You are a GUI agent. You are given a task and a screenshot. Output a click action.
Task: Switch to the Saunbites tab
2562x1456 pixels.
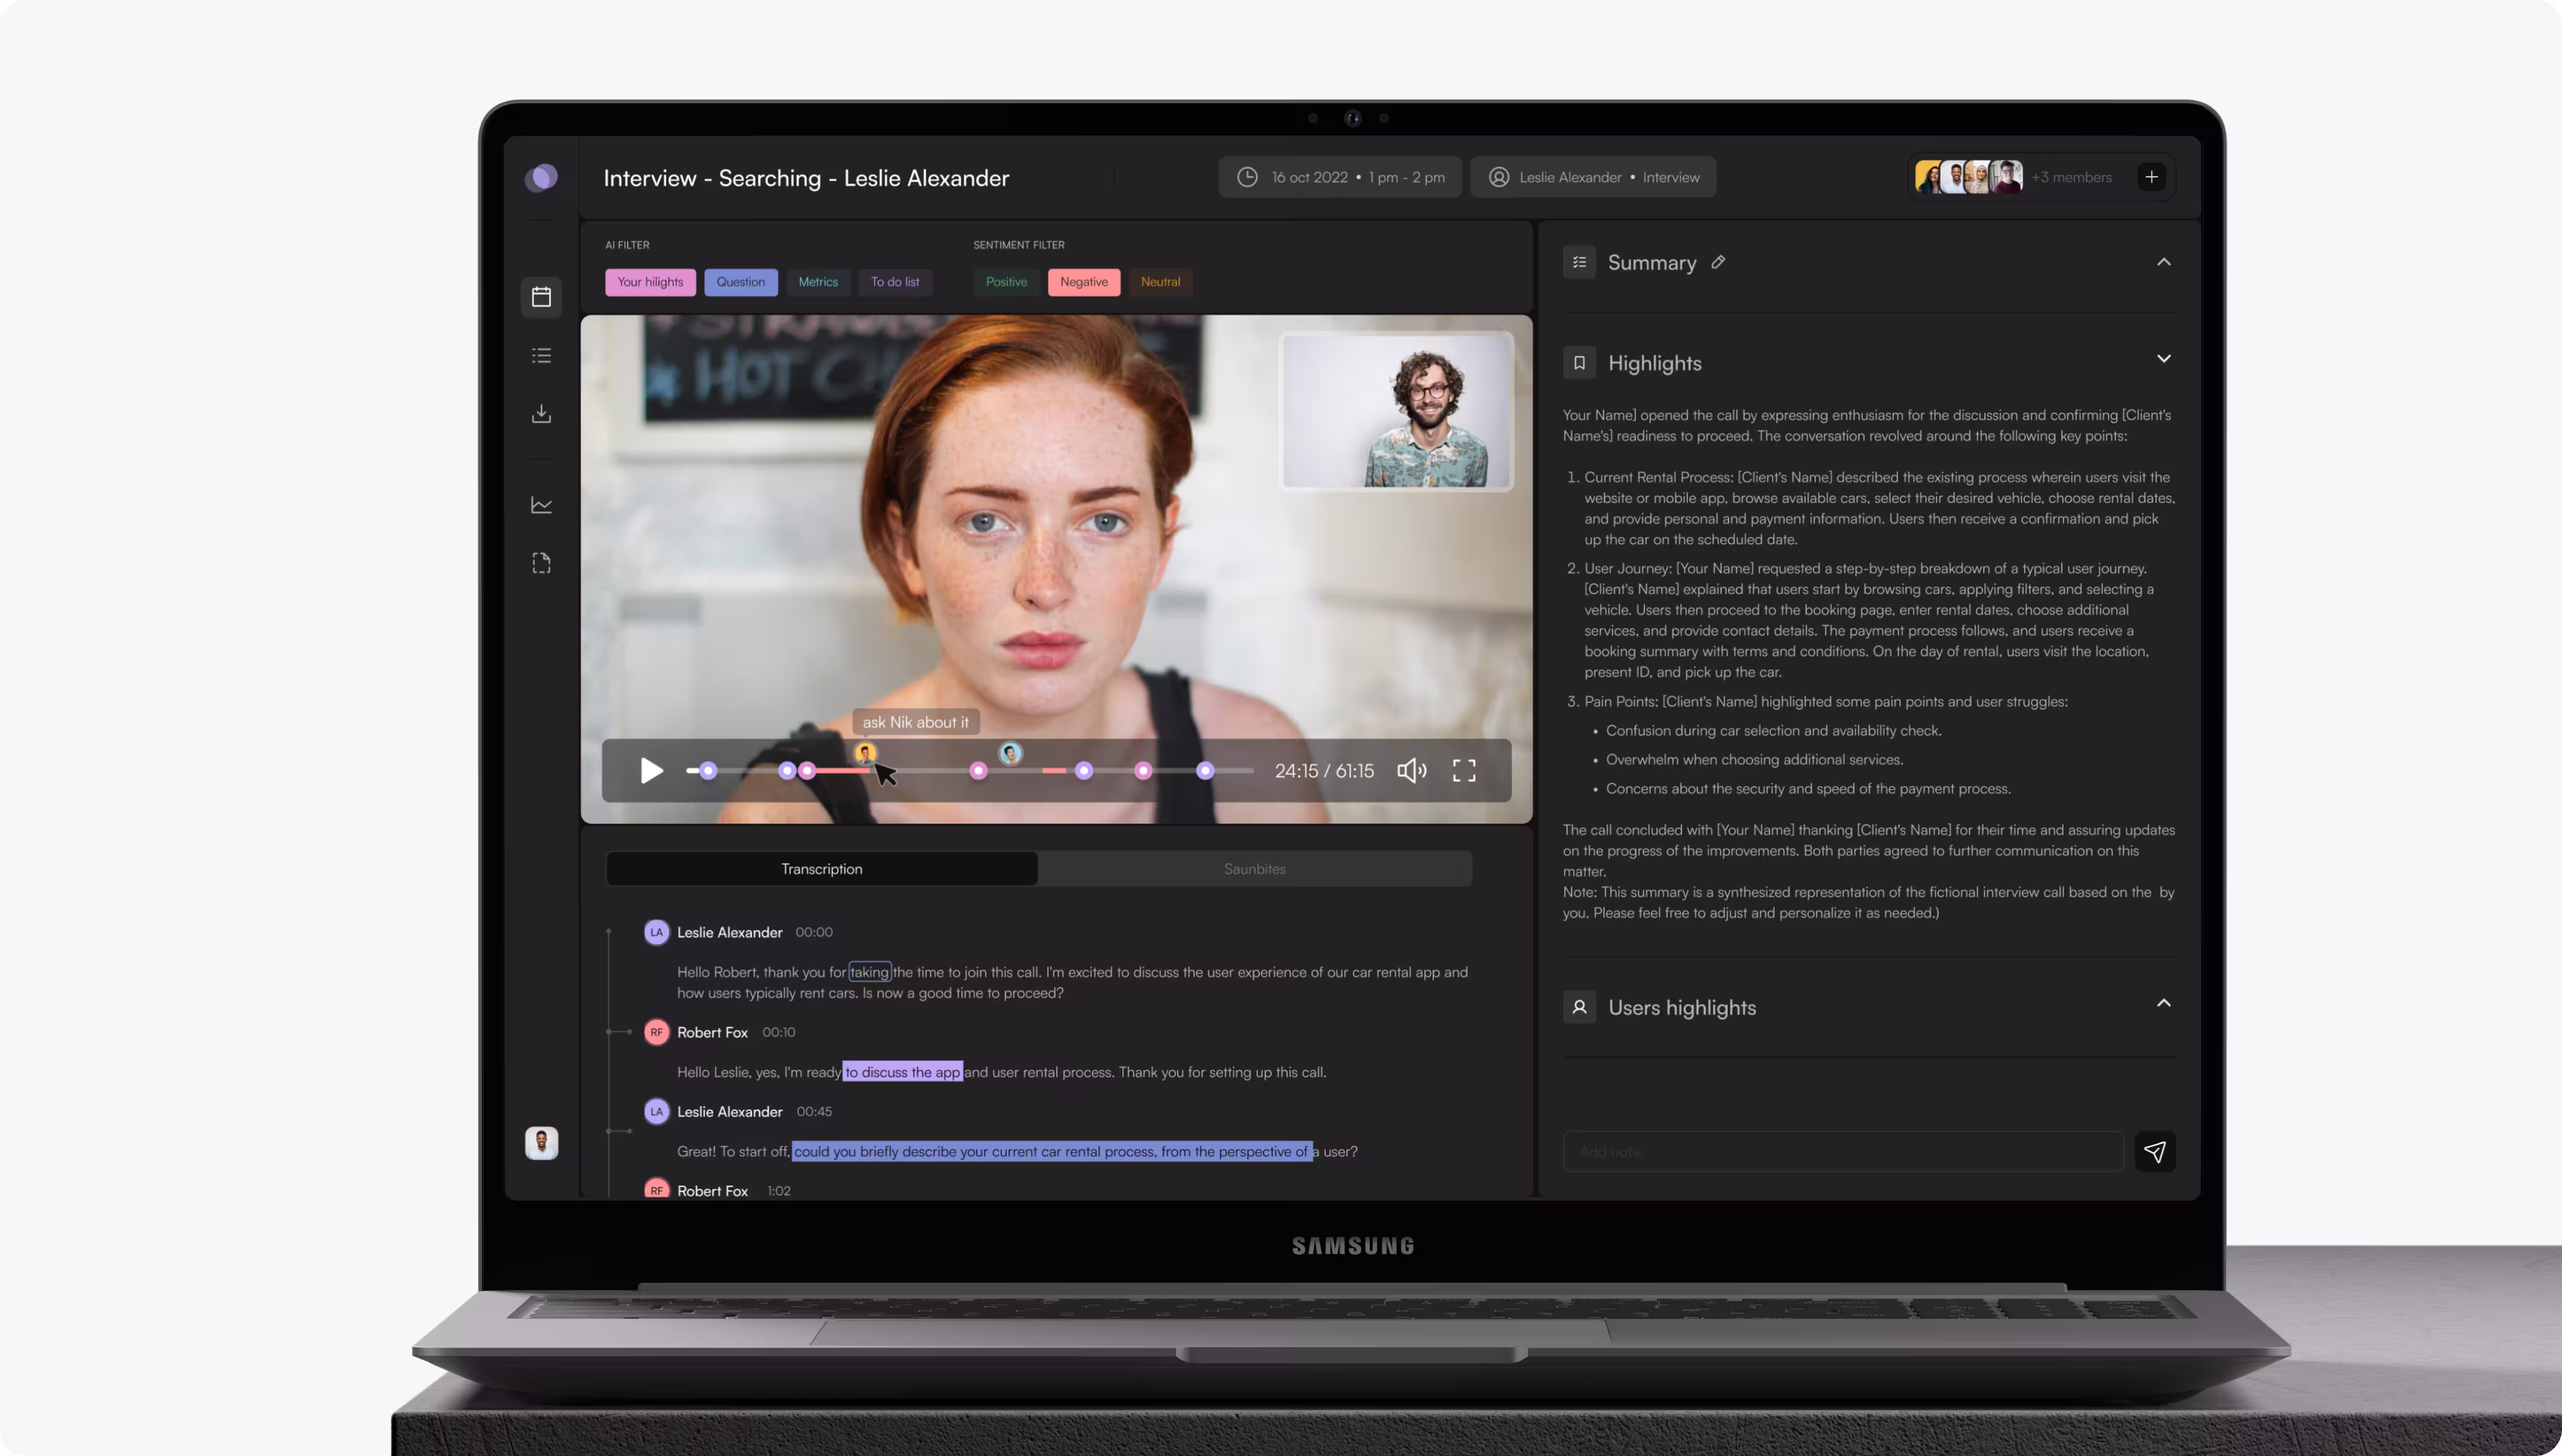coord(1254,869)
